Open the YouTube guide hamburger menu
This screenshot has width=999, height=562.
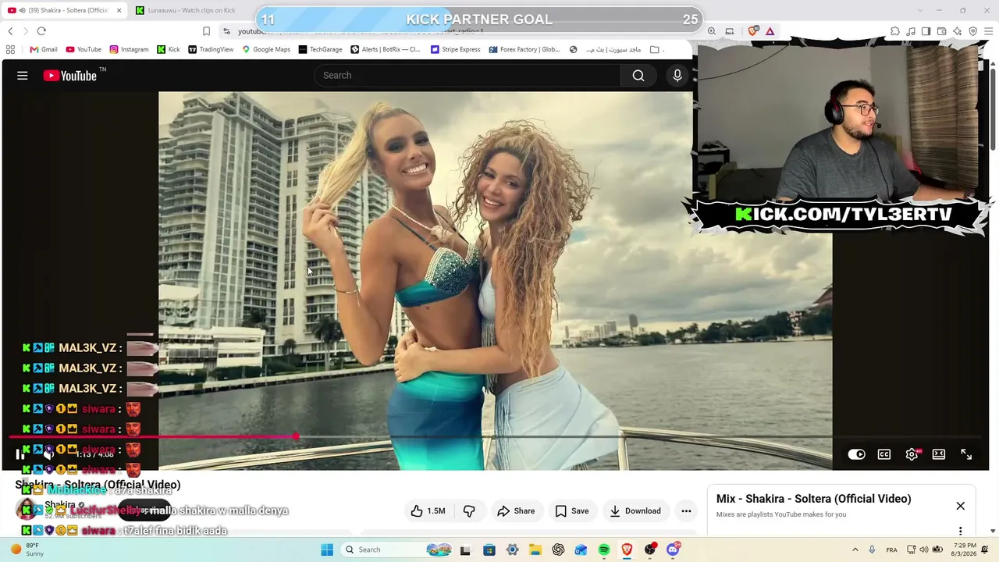click(23, 76)
